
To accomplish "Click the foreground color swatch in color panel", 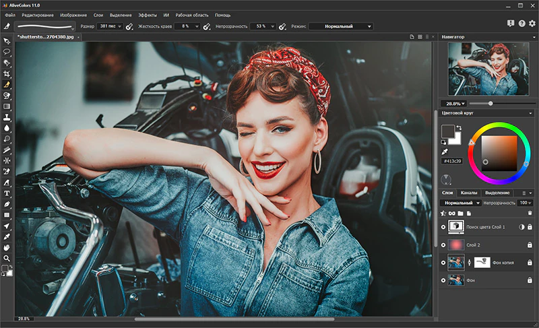I will pos(447,131).
